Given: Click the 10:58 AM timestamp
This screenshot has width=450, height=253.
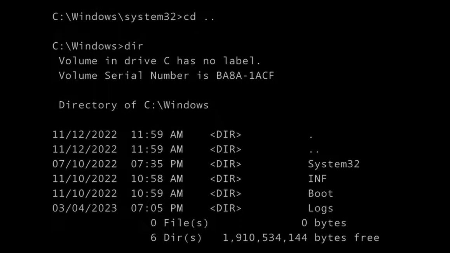Looking at the screenshot, I should tap(157, 179).
